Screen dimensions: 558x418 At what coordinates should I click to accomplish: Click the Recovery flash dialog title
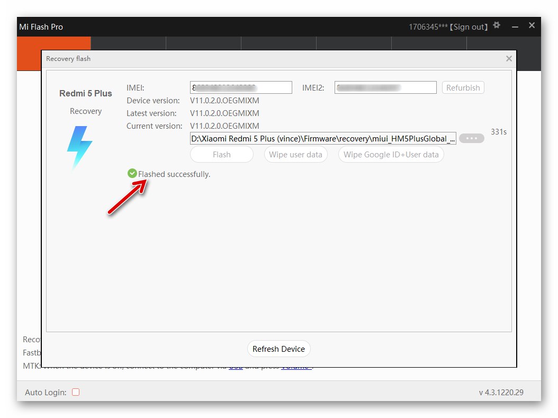tap(68, 59)
